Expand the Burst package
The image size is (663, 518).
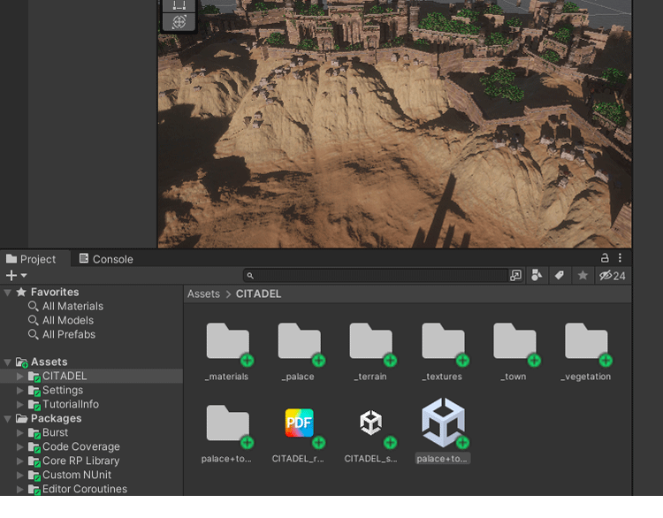20,433
